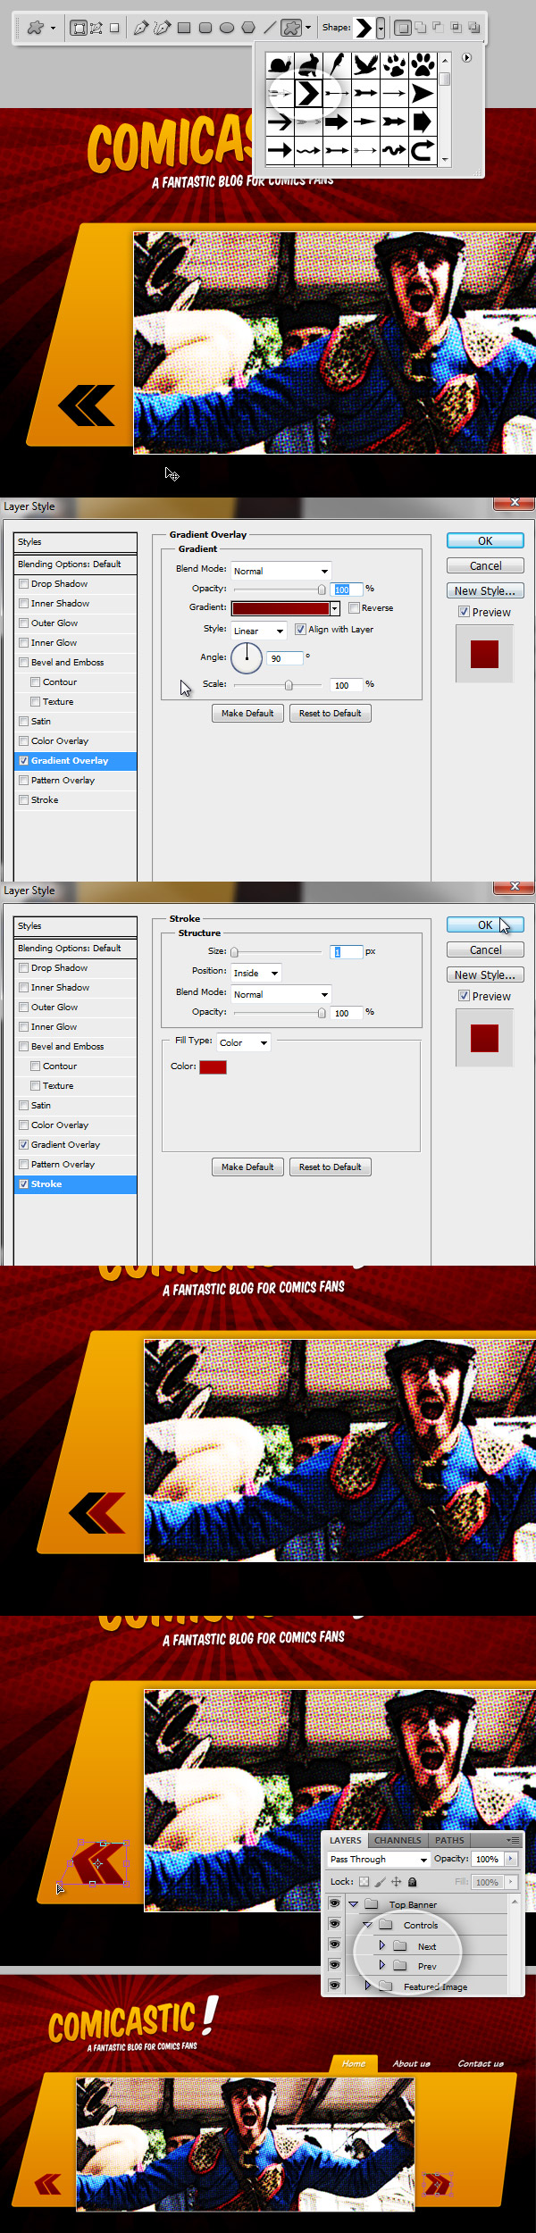Viewport: 536px width, 2233px height.
Task: Enable Drop Shadow in Gradient Overlay dialog
Action: 24,583
